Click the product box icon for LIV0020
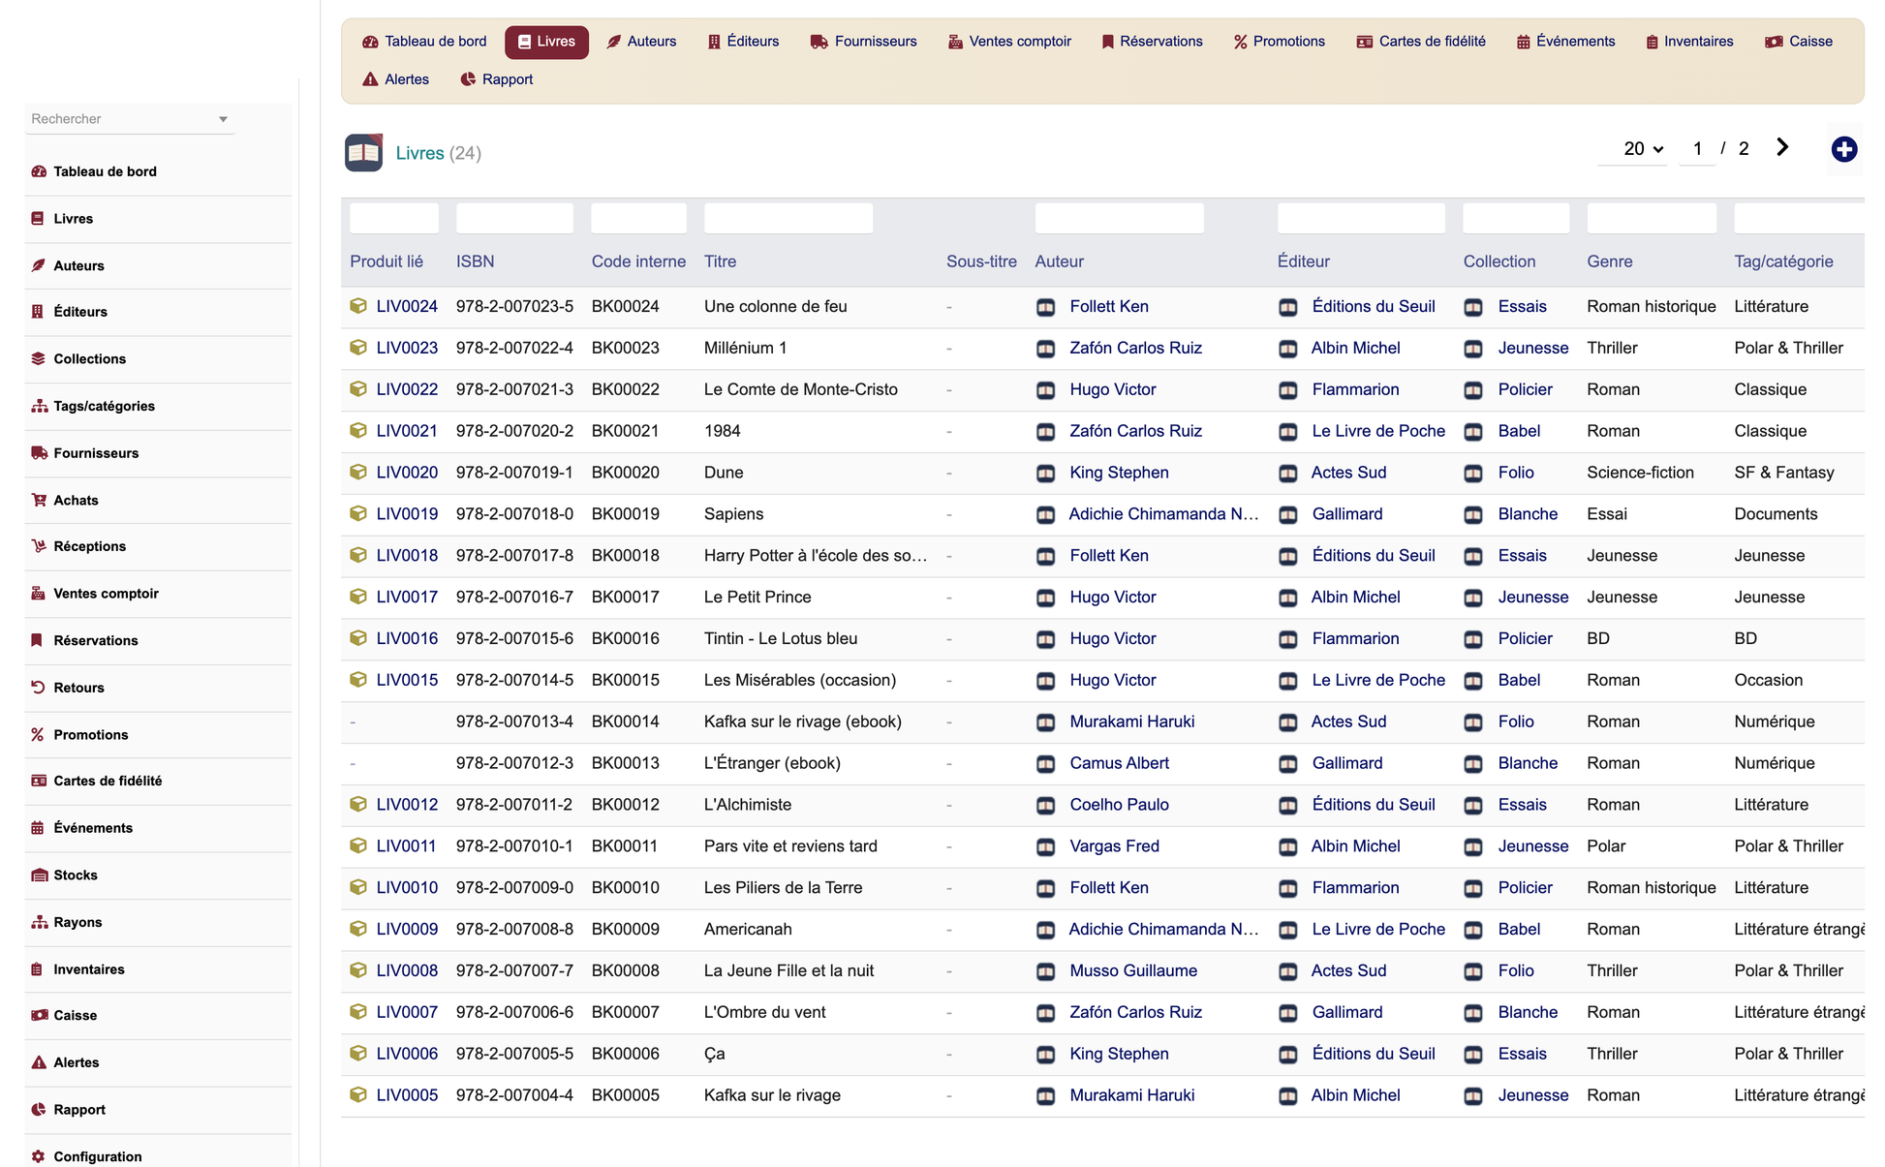Screen dimensions: 1885x1167 (x=358, y=473)
